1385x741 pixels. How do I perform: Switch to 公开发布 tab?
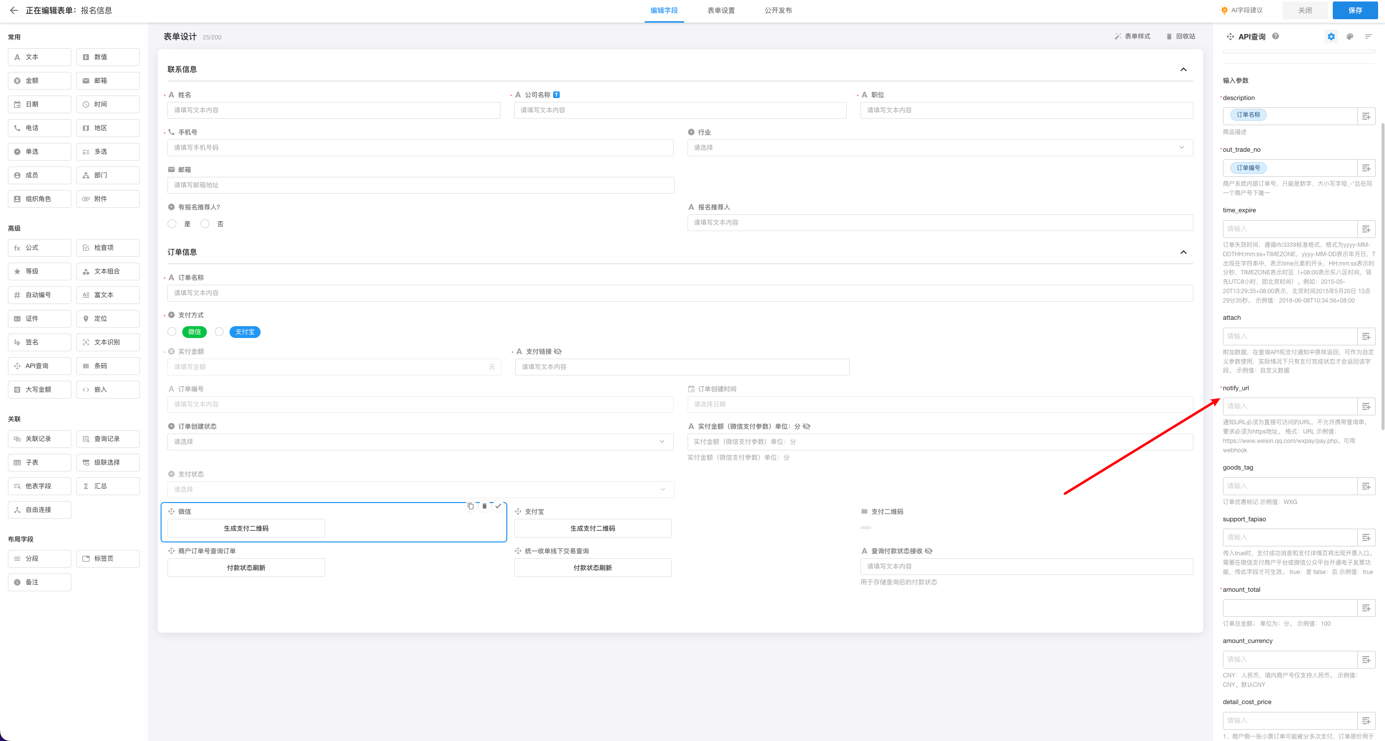pyautogui.click(x=778, y=10)
